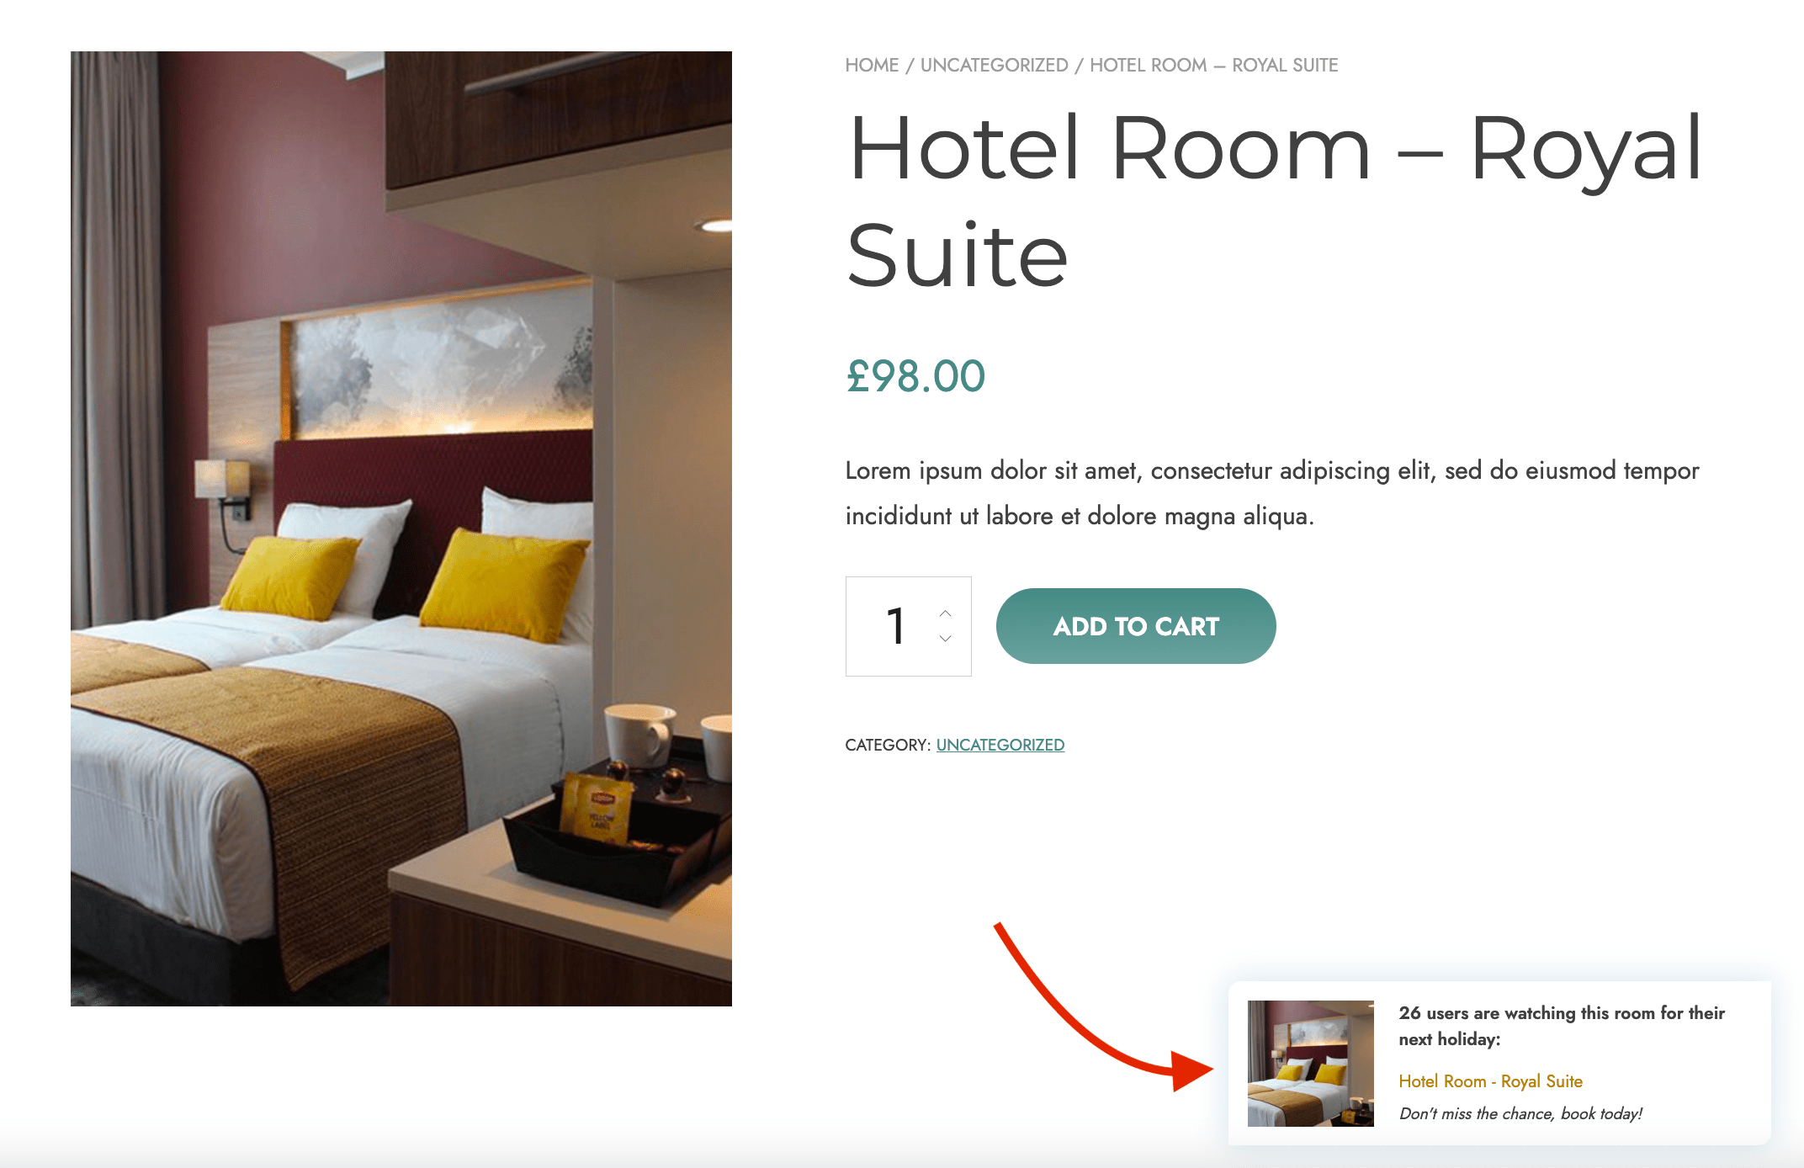The height and width of the screenshot is (1168, 1804).
Task: Select the current breadcrumb Hotel Room – Royal Suite
Action: point(1213,66)
